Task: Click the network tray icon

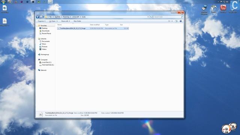Action: [224, 1]
